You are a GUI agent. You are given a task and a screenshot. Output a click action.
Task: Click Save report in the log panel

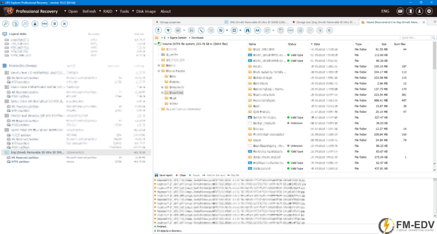pos(163,175)
